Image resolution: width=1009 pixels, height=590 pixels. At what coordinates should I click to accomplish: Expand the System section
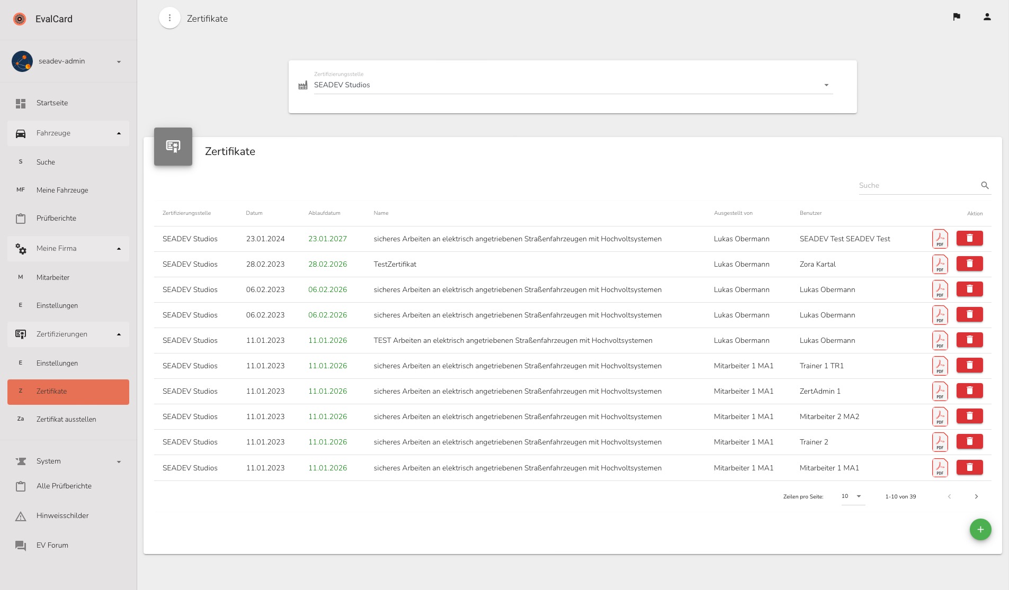(119, 461)
